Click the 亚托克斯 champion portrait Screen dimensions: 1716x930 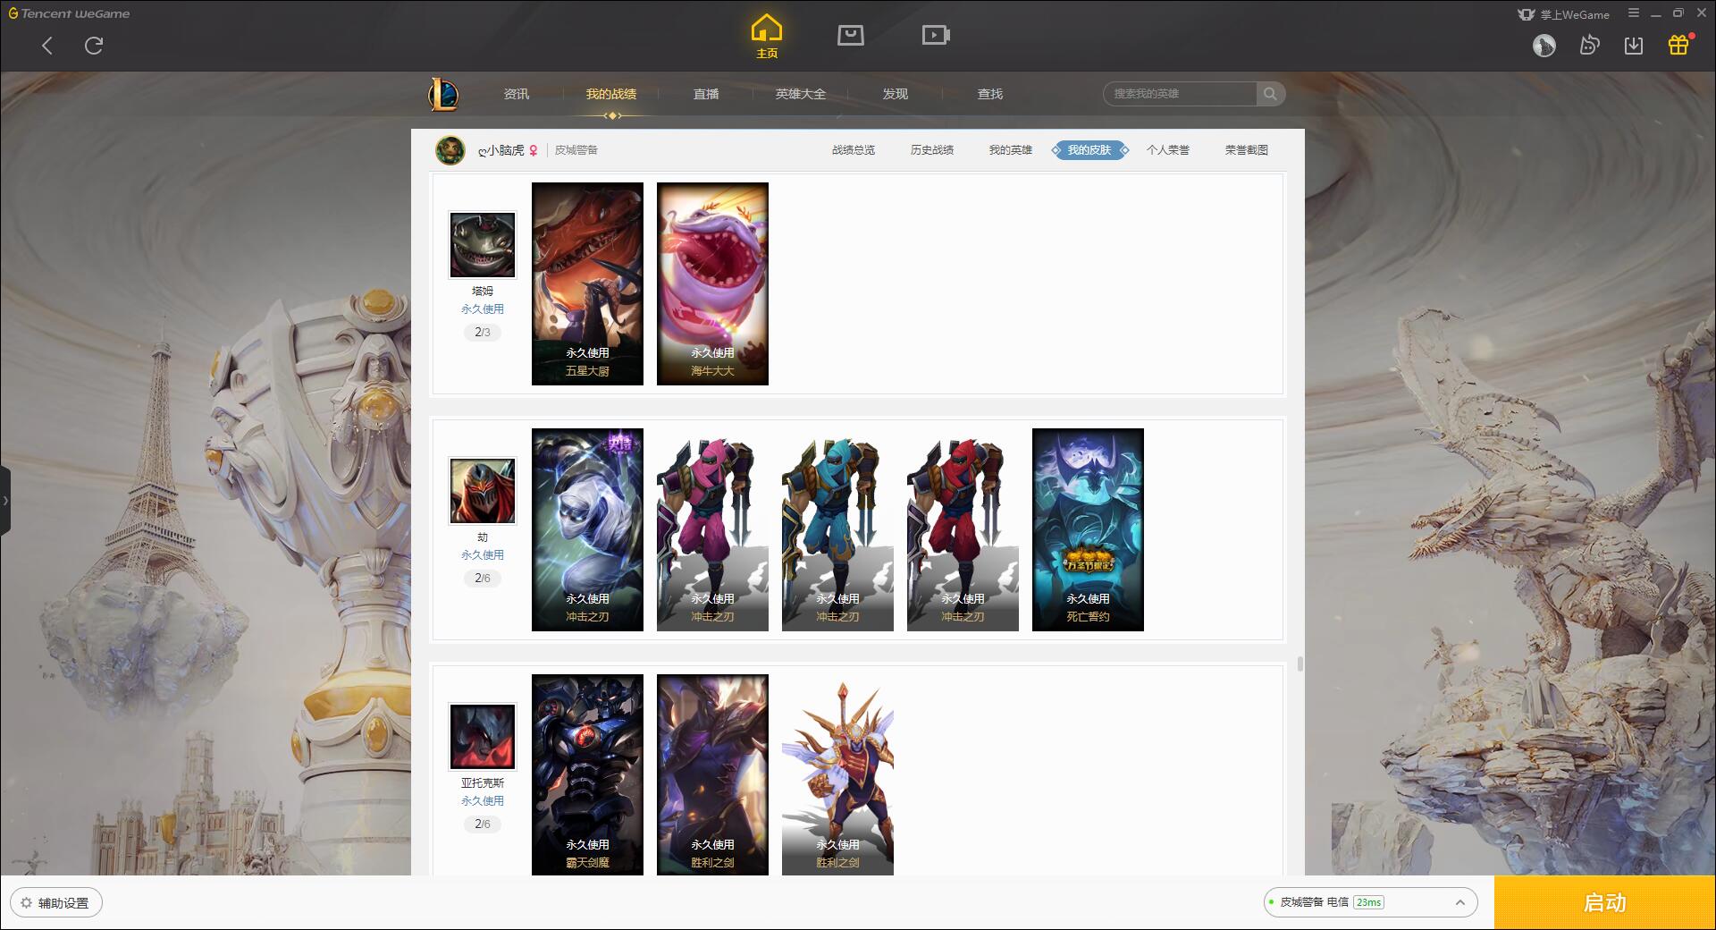483,737
